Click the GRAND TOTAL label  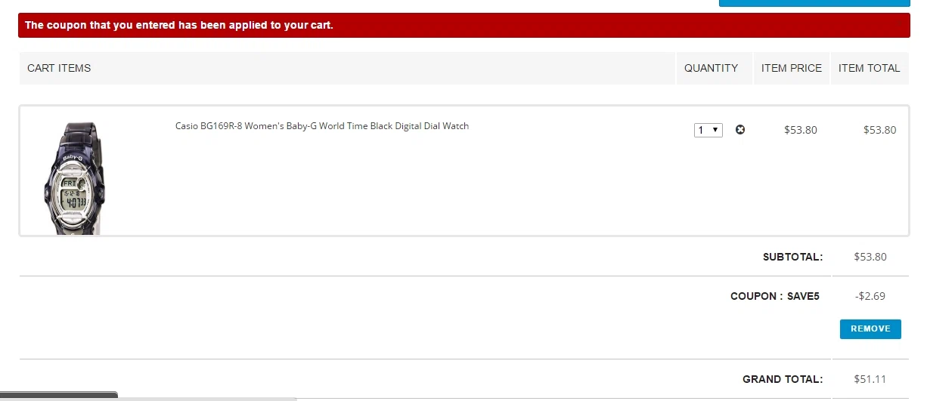[x=783, y=379]
